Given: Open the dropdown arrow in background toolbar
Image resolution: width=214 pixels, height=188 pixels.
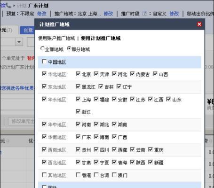Looking at the screenshot, I should coord(19,42).
